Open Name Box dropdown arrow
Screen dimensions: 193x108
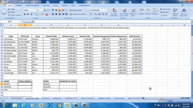point(21,22)
